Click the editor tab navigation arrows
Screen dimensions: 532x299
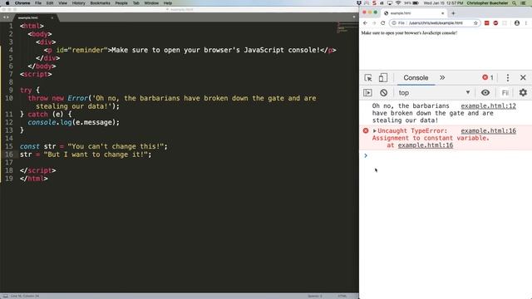tap(6, 17)
